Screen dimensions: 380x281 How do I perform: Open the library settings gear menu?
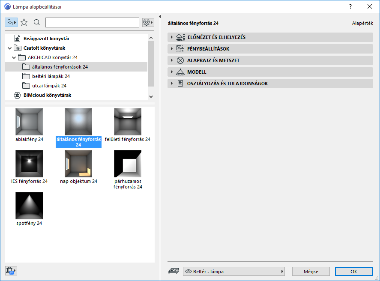click(148, 23)
